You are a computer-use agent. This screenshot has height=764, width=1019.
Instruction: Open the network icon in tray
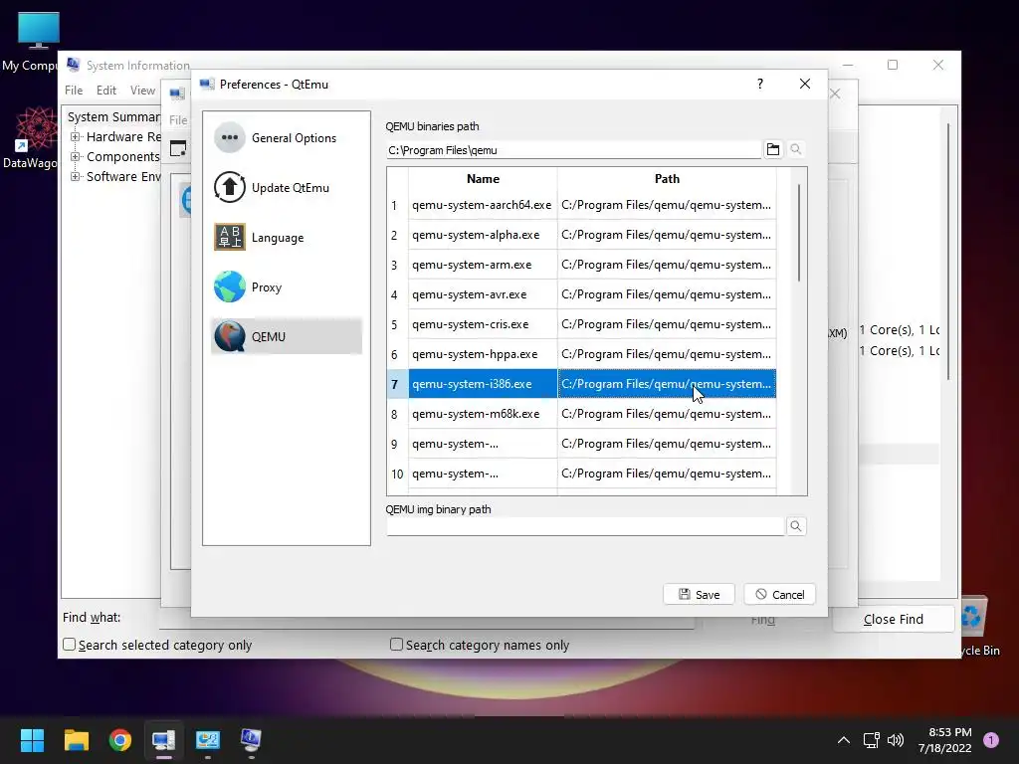click(x=871, y=740)
